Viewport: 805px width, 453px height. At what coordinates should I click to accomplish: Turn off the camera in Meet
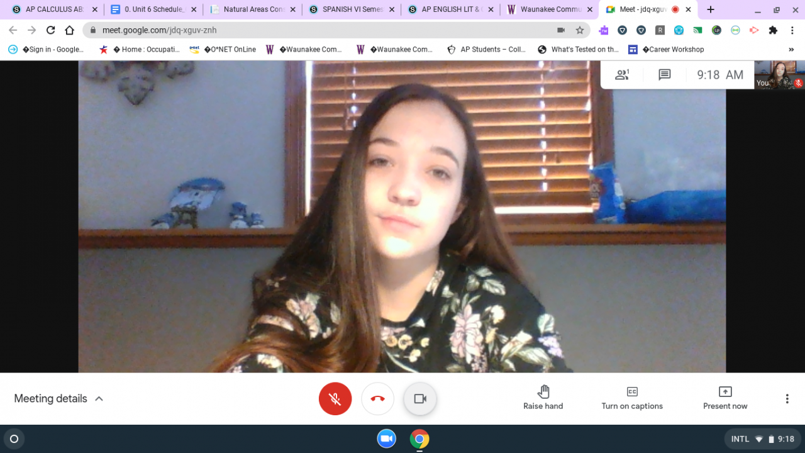click(420, 399)
